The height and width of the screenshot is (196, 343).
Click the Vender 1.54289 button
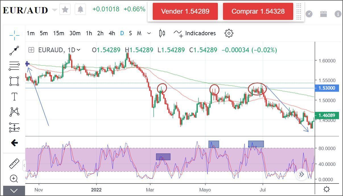pyautogui.click(x=185, y=11)
